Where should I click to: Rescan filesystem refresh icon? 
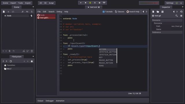coord(11,61)
